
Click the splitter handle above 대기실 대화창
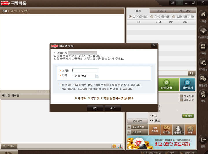click(42, 91)
